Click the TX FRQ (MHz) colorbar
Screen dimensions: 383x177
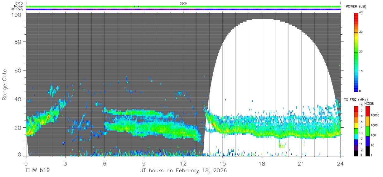356,131
